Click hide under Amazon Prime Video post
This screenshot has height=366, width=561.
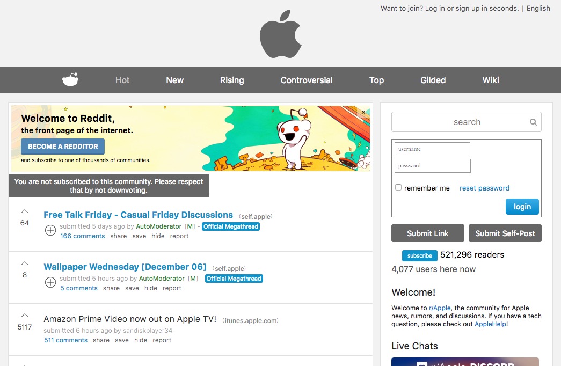tap(141, 340)
